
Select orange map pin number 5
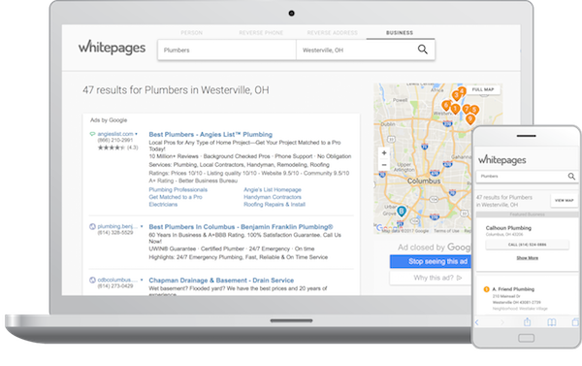[x=474, y=110]
